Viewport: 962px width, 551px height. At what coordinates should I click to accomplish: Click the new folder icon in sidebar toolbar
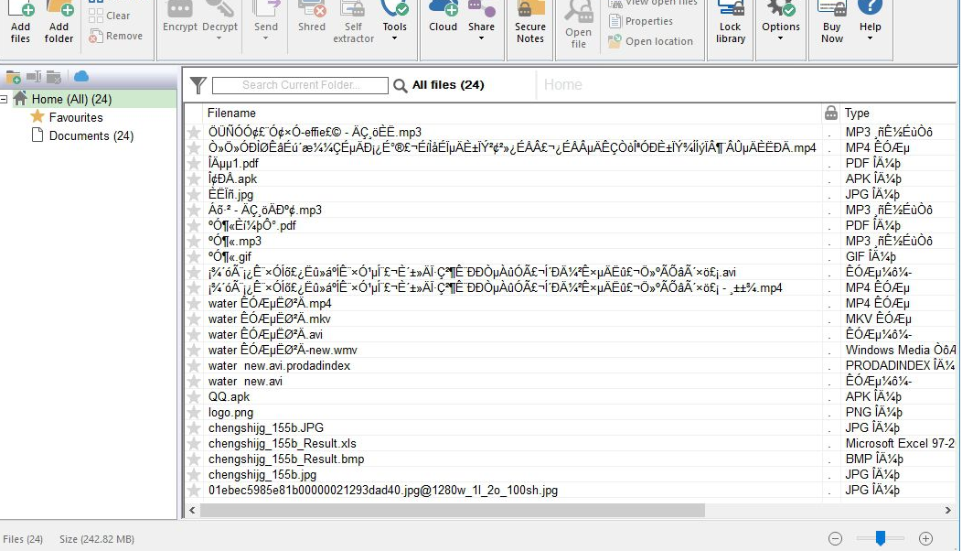[13, 77]
